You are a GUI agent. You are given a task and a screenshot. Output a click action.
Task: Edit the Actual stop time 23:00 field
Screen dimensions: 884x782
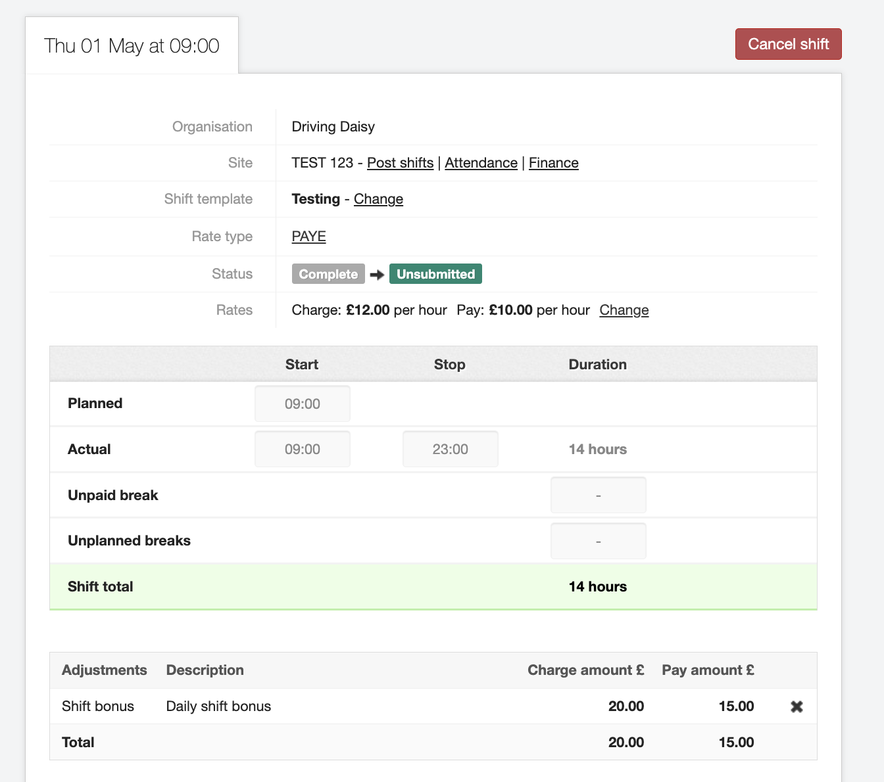tap(451, 449)
